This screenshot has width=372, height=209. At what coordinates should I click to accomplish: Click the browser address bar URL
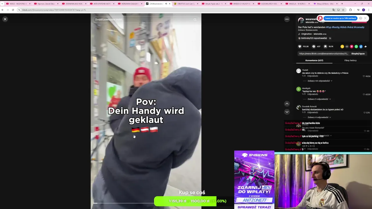click(54, 10)
